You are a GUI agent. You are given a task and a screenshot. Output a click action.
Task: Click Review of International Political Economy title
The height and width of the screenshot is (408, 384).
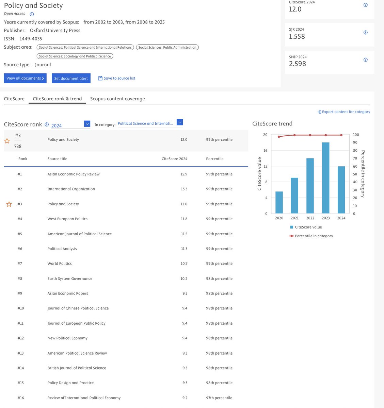coord(84,398)
